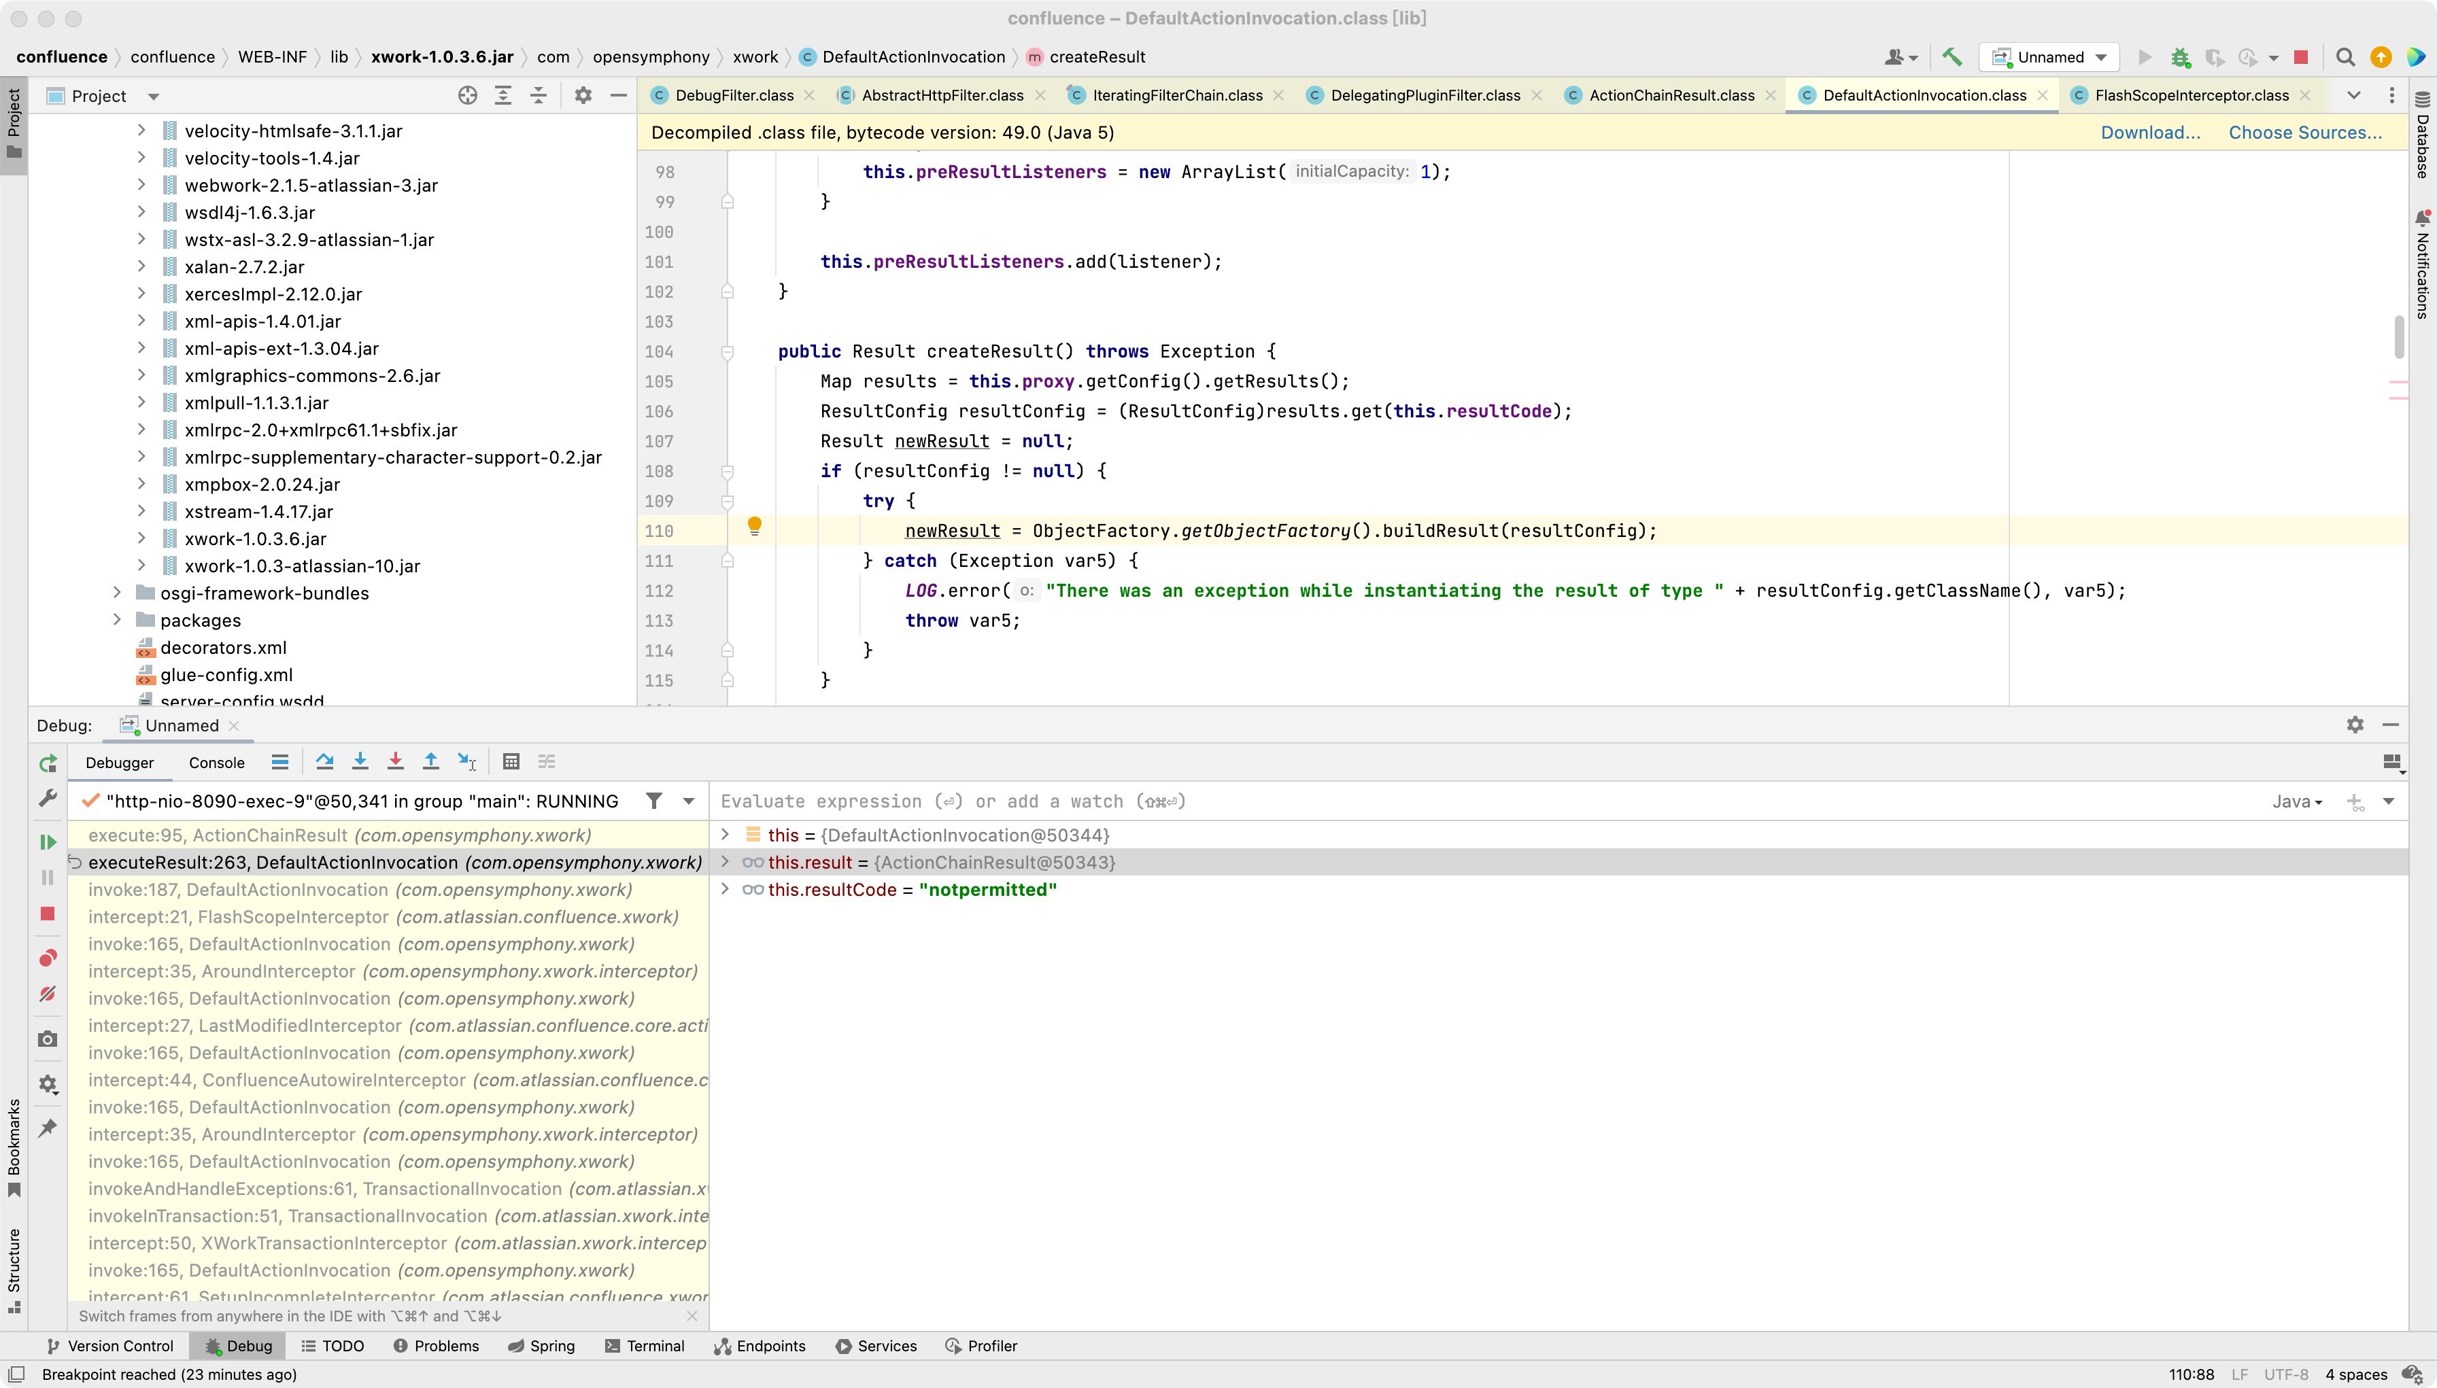Close the DefaultActionInvocation.class tab
This screenshot has width=2437, height=1388.
tap(2042, 95)
